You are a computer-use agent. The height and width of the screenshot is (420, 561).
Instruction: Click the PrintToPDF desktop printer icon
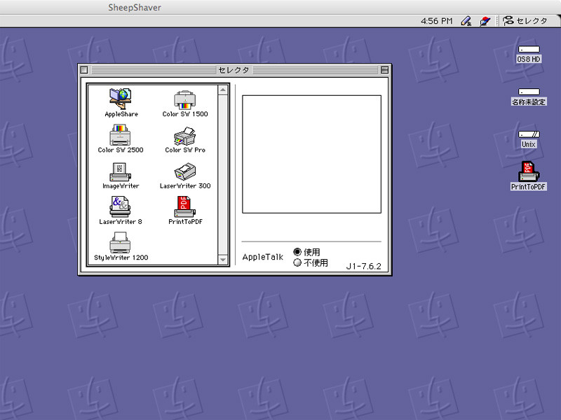529,171
